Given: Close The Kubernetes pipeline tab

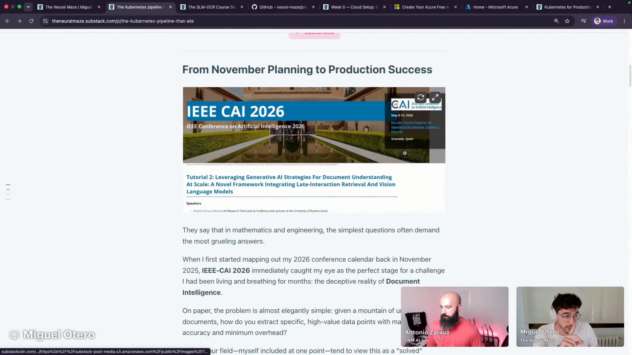Looking at the screenshot, I should pyautogui.click(x=170, y=7).
